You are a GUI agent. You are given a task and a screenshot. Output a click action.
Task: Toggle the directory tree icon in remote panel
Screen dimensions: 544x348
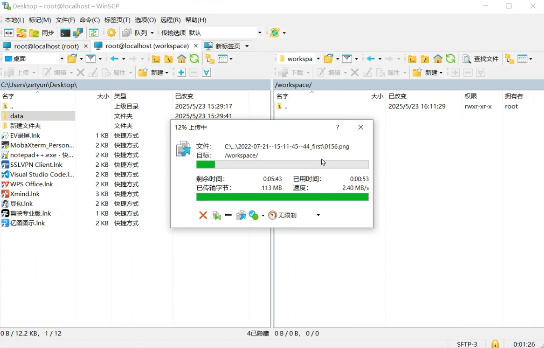[509, 59]
